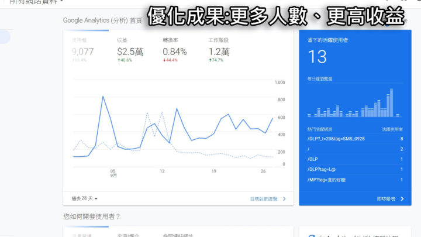Screen dimensions: 421x237
Task: Open the 即時報表 link
Action: pyautogui.click(x=386, y=199)
